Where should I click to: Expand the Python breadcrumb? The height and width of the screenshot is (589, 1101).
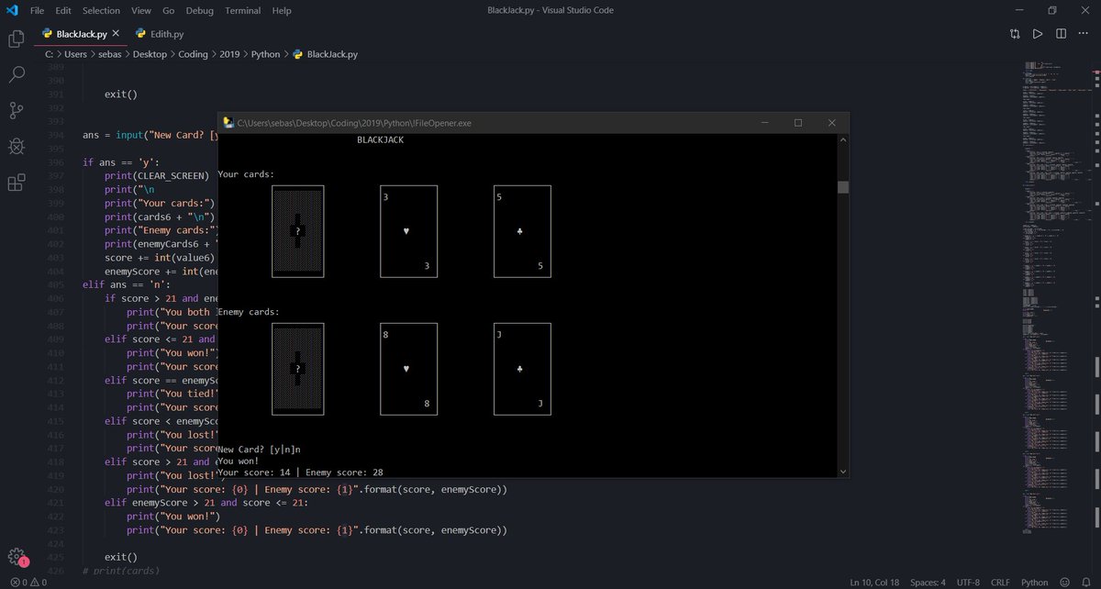tap(265, 54)
